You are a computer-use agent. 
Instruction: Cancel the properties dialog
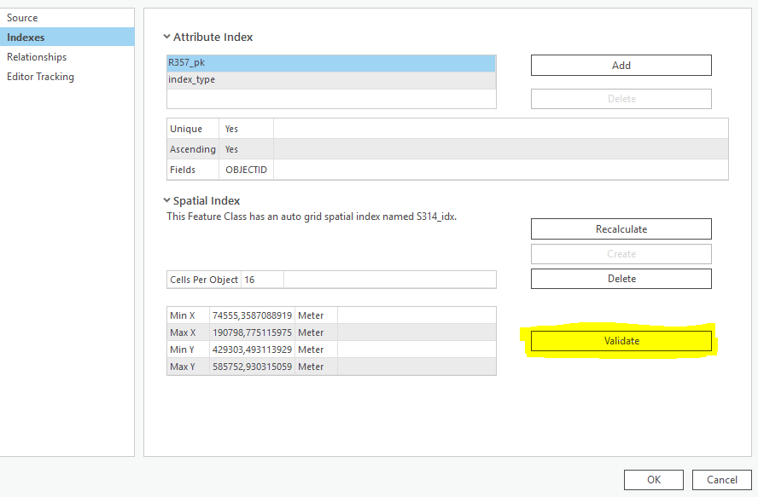tap(721, 479)
